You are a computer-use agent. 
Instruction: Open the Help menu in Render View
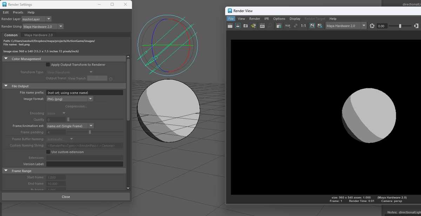click(x=333, y=19)
